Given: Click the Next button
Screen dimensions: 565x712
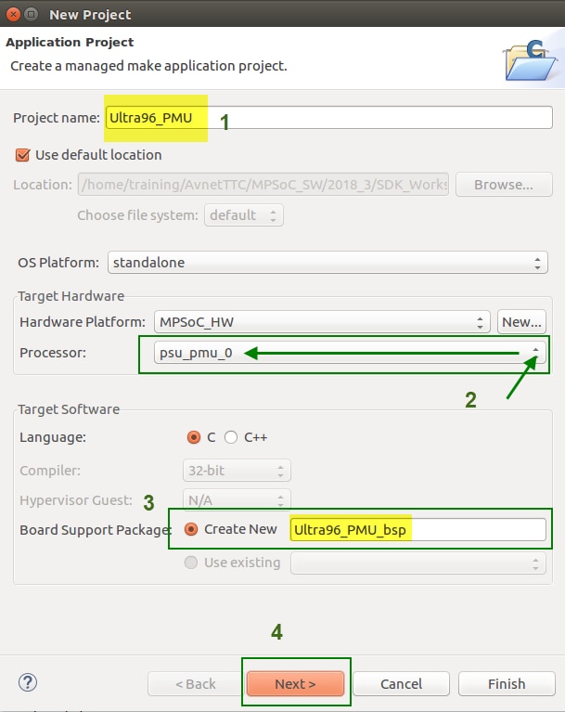Looking at the screenshot, I should click(295, 684).
